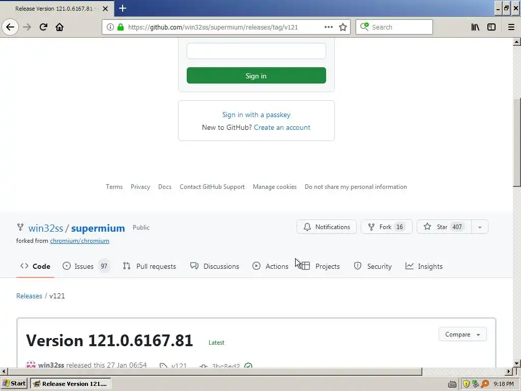521x391 pixels.
Task: Open the supermium repository link
Action: click(x=98, y=228)
